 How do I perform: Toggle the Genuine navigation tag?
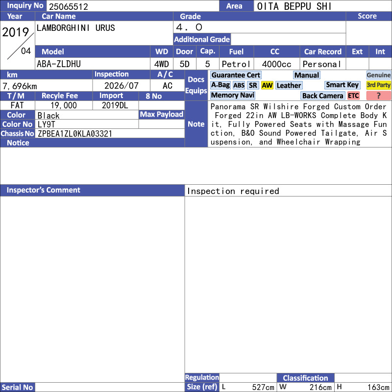point(378,75)
